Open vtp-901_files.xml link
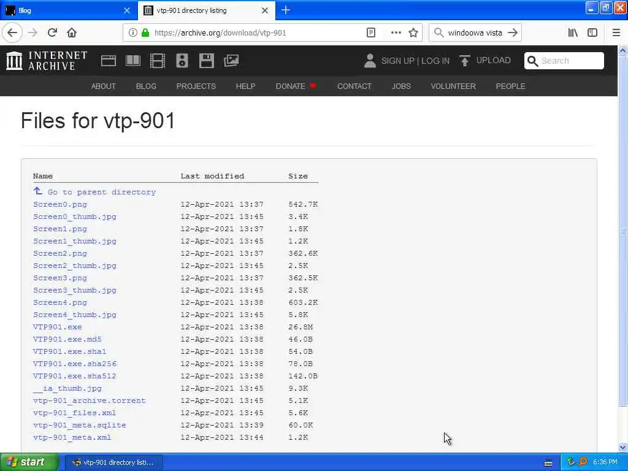 tap(74, 413)
